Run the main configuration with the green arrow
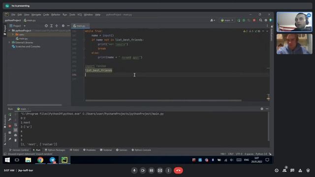Viewport: 315px width, 177px height. 239,20
